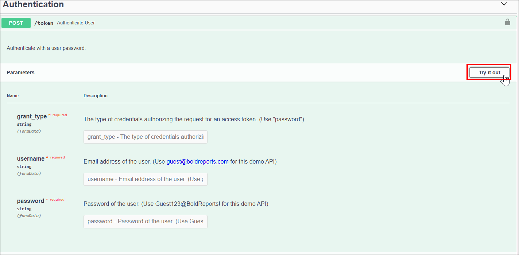The height and width of the screenshot is (255, 519).
Task: Focus the username input field
Action: coord(145,179)
